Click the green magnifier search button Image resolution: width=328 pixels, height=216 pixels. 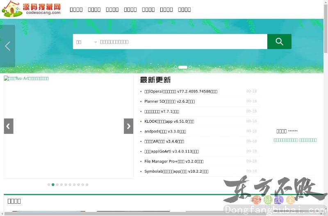tap(279, 41)
